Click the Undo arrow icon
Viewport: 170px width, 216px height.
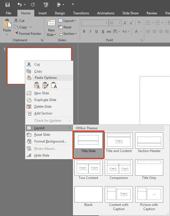tap(19, 5)
